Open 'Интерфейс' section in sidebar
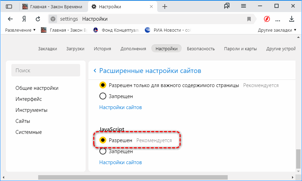Viewport: 302px width, 181px height. [x=29, y=99]
